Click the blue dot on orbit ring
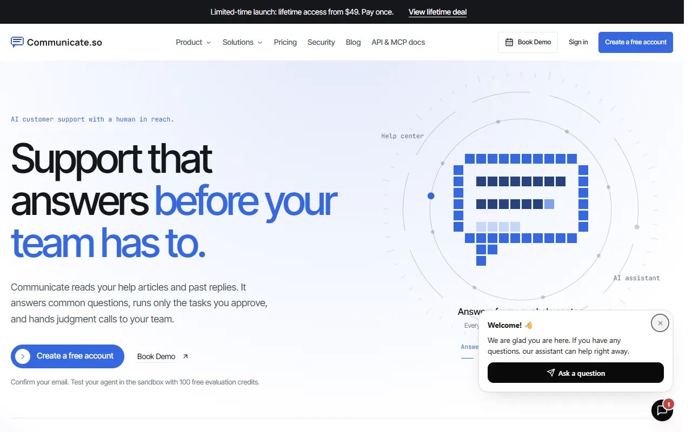 point(431,196)
